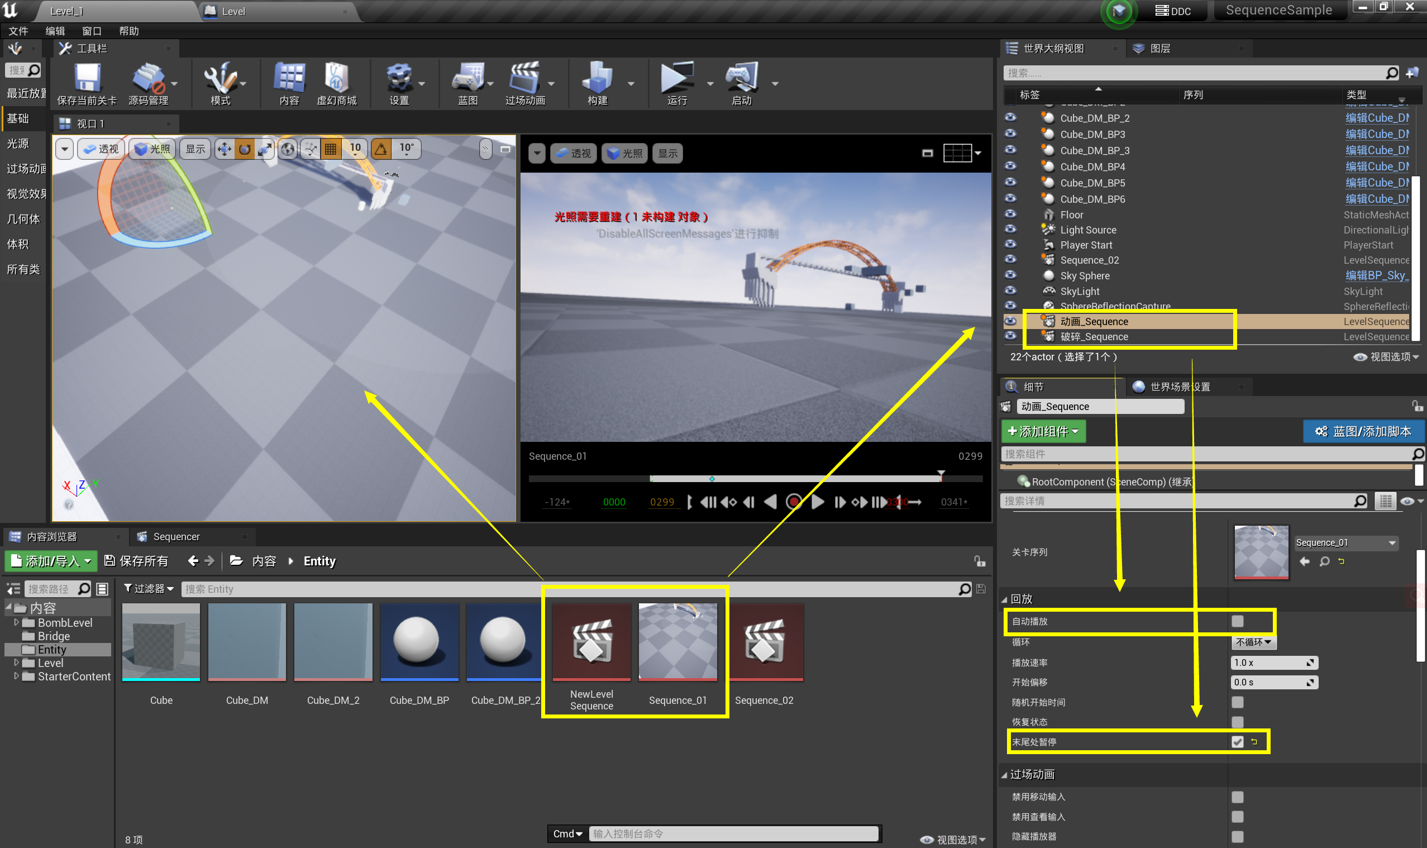Switch to World Settings (世界场景设置) tab
The height and width of the screenshot is (848, 1427).
(x=1180, y=387)
